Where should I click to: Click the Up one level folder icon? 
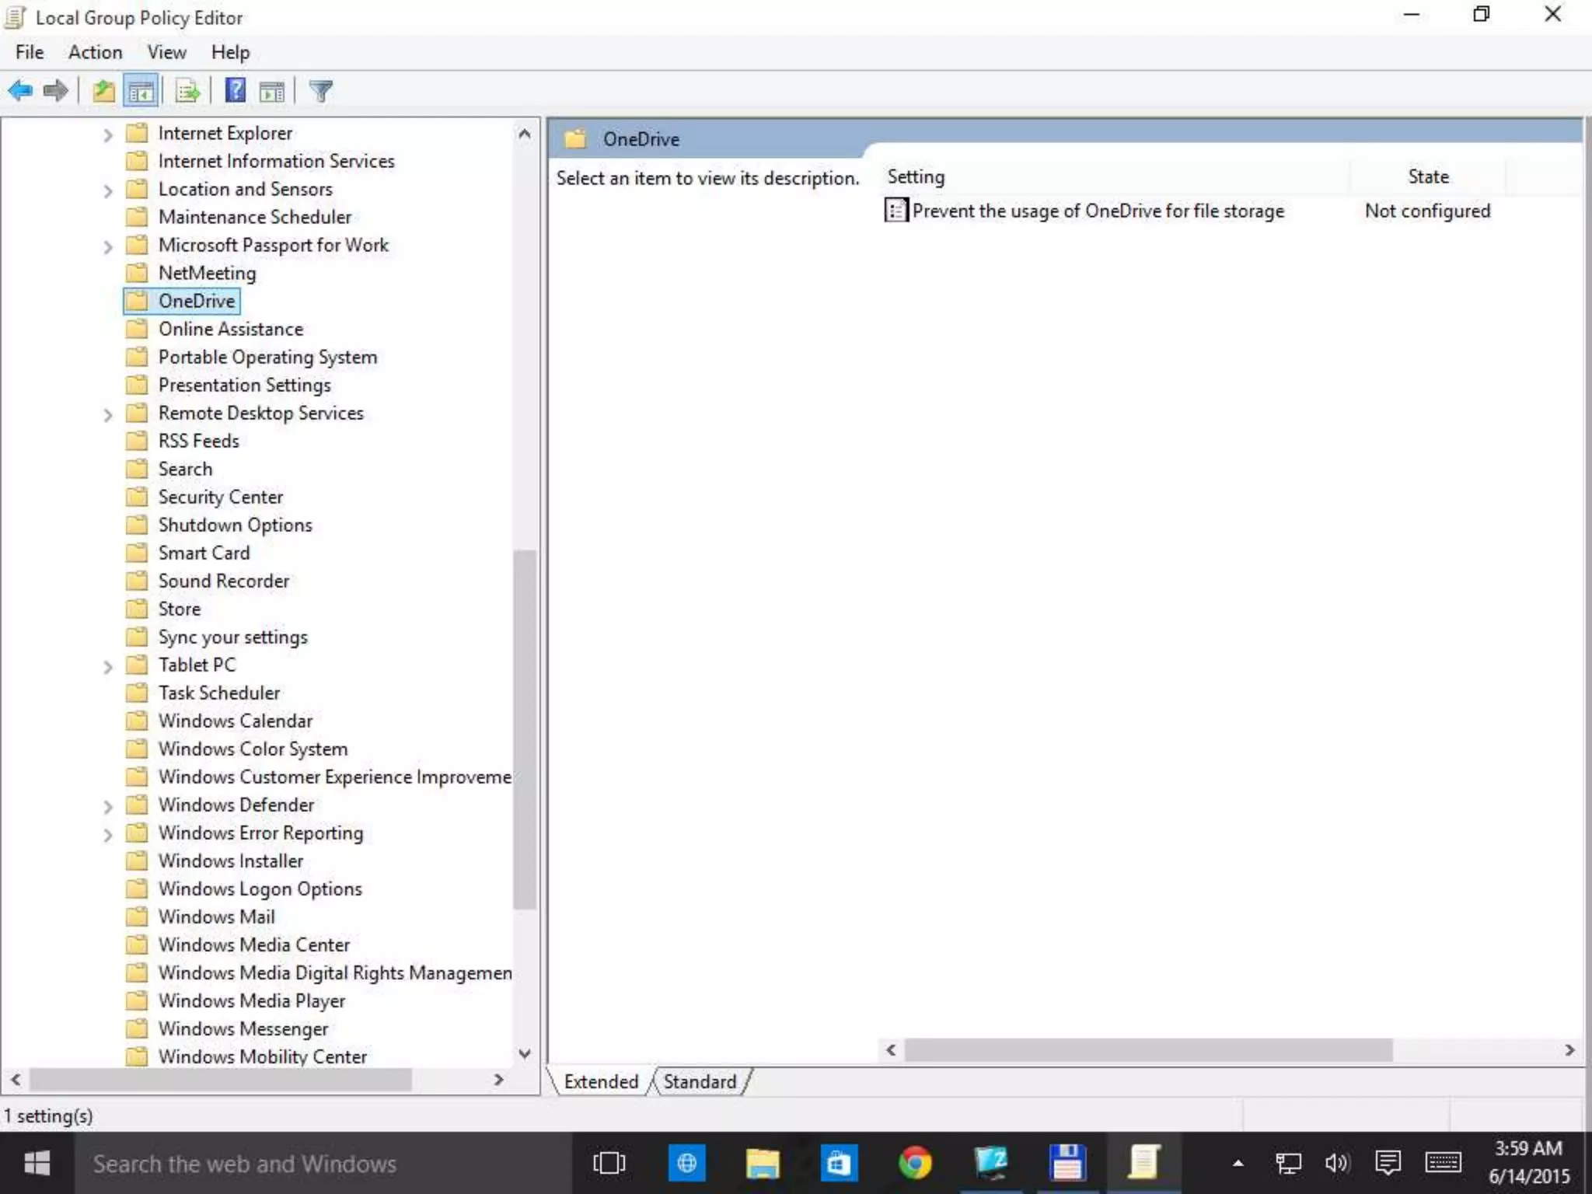point(103,91)
